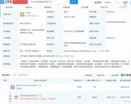Switch to the 知识产权 tab

pos(104,7)
